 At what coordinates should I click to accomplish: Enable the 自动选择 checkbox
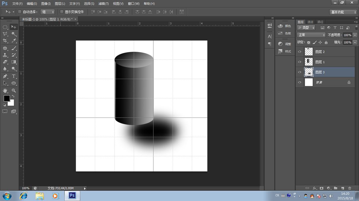click(20, 12)
